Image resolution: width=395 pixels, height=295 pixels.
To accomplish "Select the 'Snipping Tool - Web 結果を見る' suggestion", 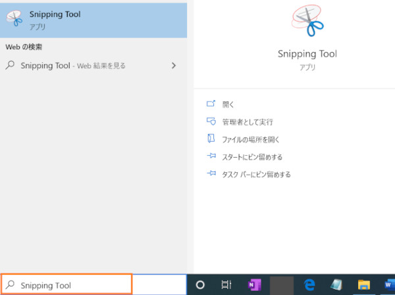I will (93, 66).
